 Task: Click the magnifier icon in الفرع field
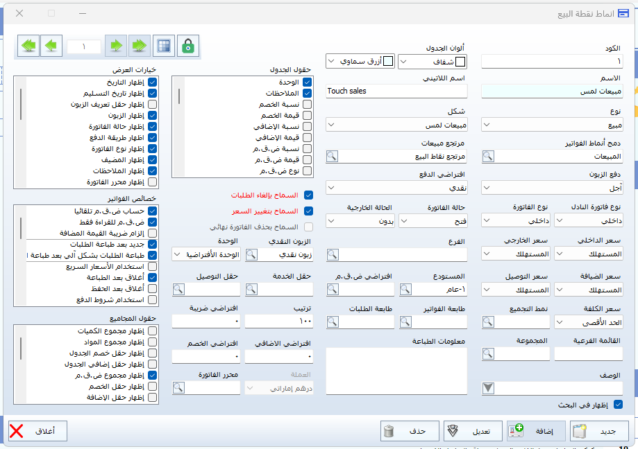pyautogui.click(x=333, y=254)
